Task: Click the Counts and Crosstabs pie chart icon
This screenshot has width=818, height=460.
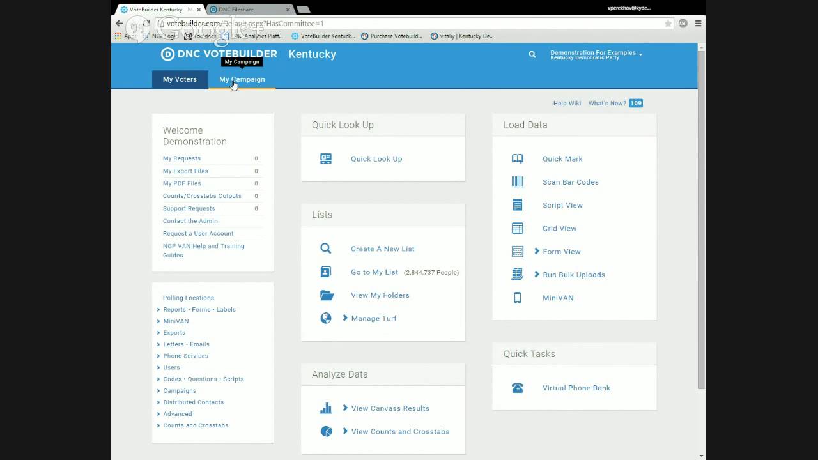Action: [x=326, y=431]
